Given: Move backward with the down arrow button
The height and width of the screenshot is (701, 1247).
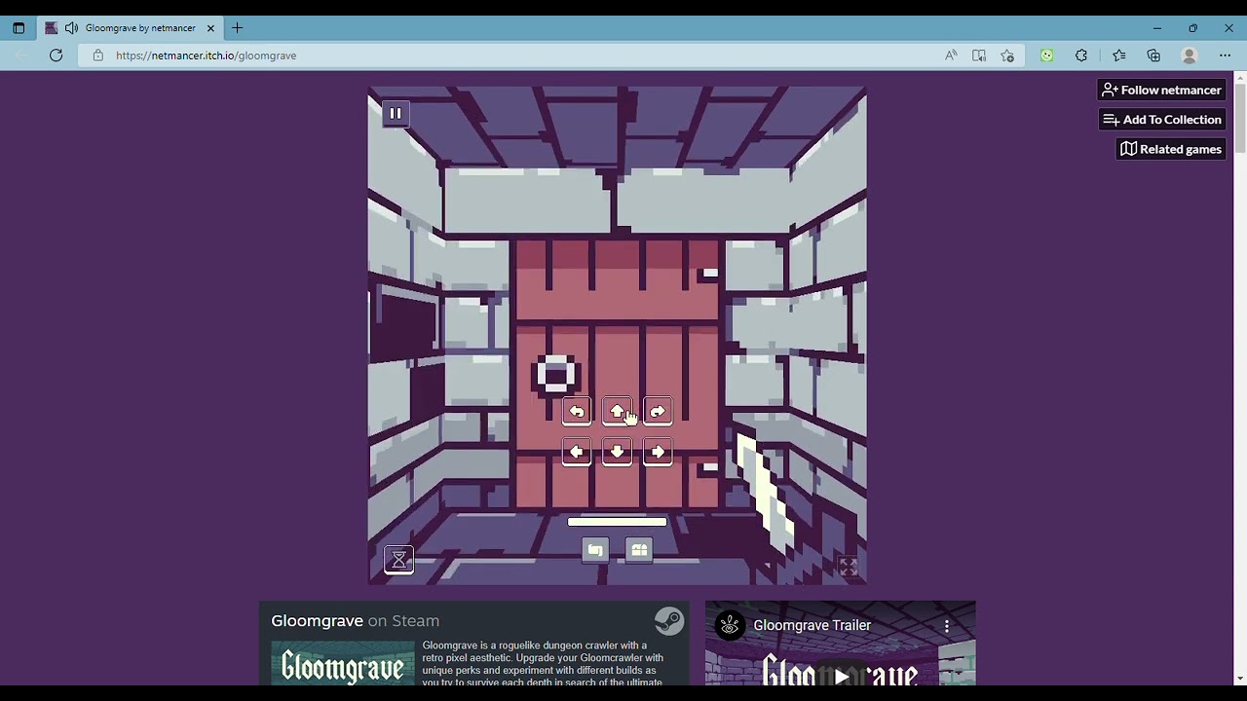Looking at the screenshot, I should coord(617,452).
